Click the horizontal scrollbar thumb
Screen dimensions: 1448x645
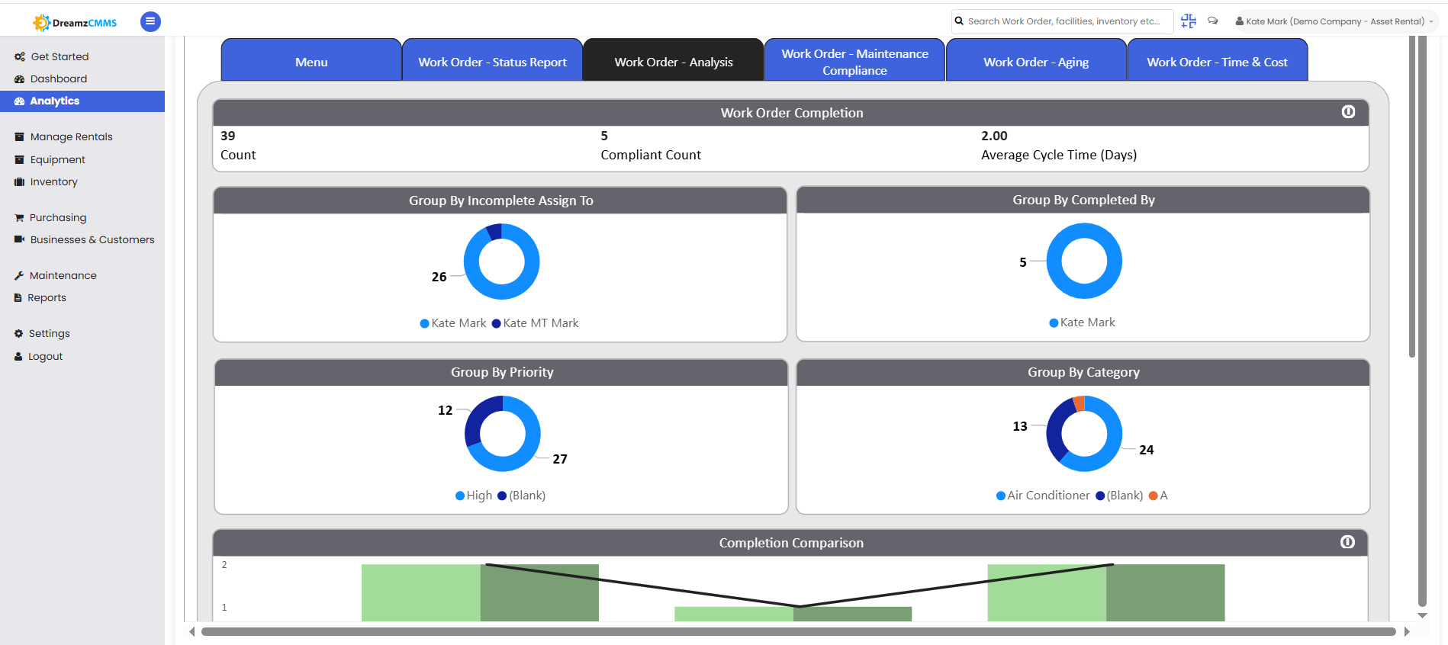pos(798,631)
